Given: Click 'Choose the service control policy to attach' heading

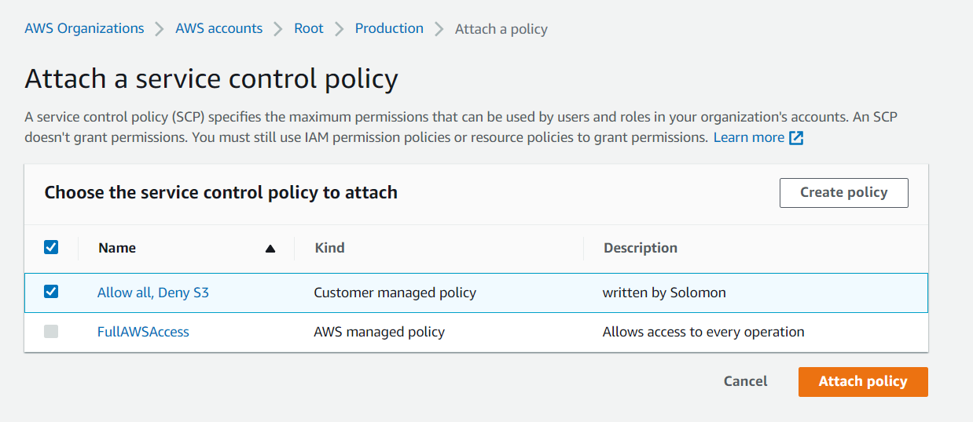Looking at the screenshot, I should (221, 192).
